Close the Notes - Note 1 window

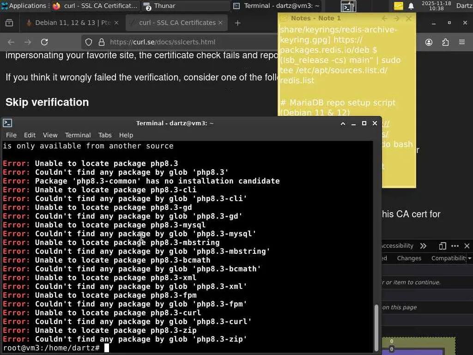[x=409, y=18]
